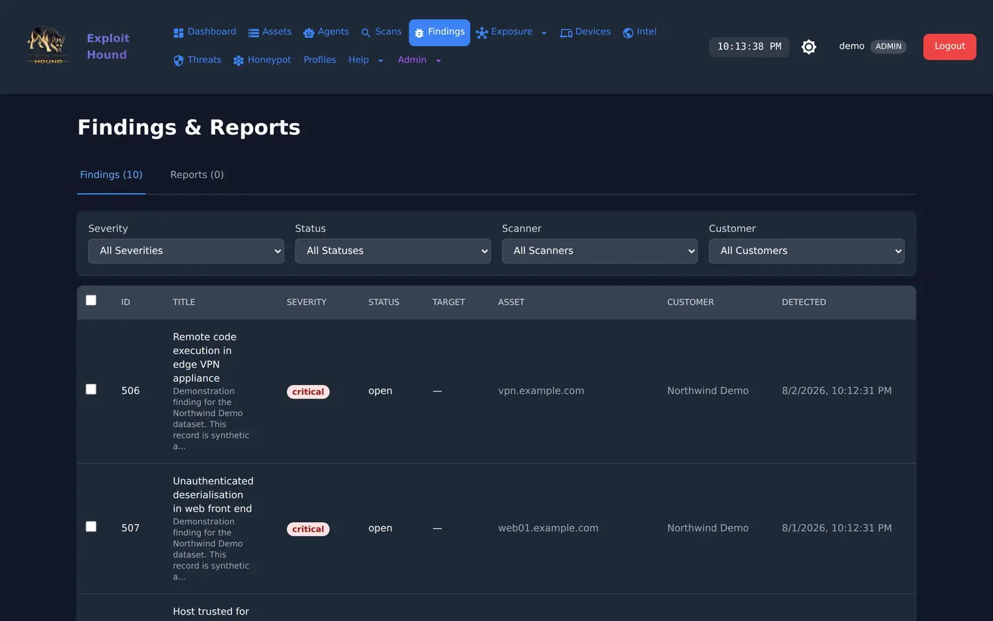Click the DETECTED column header

(804, 302)
